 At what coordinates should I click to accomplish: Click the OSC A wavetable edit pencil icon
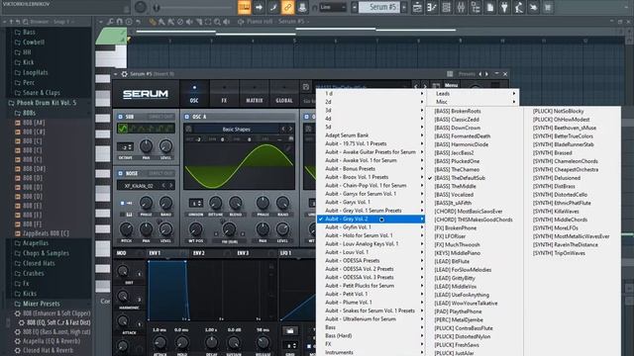(x=288, y=149)
